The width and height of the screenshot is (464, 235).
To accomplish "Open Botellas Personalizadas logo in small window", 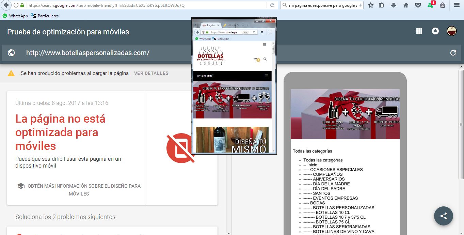I will (x=210, y=57).
